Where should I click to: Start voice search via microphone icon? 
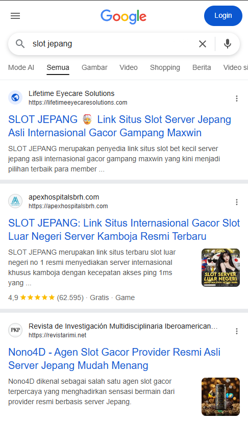(x=228, y=44)
